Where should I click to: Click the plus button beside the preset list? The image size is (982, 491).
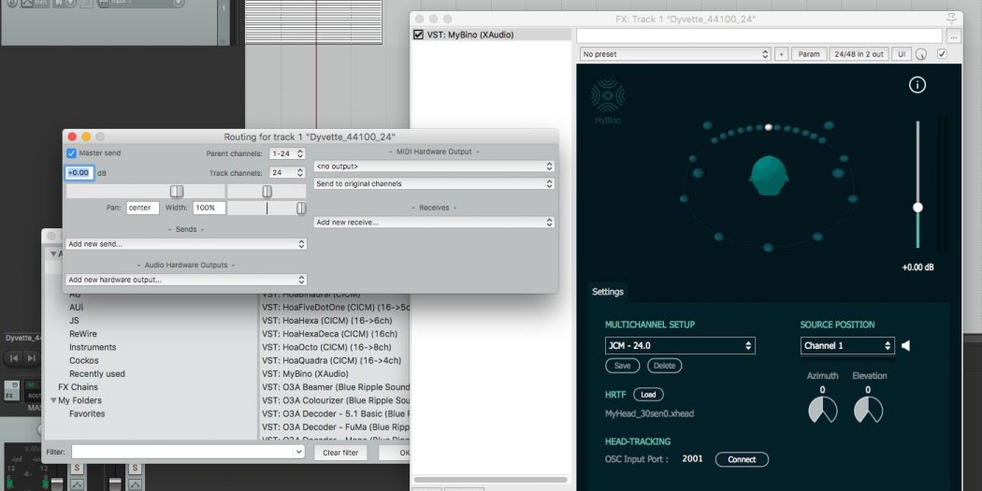point(781,54)
